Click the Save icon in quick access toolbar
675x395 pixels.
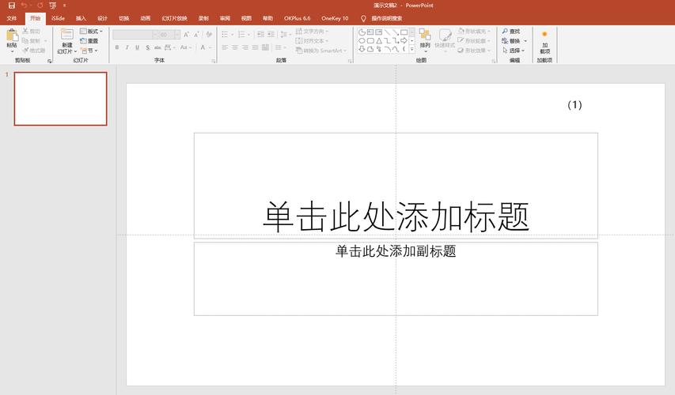pyautogui.click(x=12, y=6)
